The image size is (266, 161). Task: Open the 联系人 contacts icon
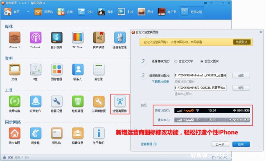[x=77, y=69]
